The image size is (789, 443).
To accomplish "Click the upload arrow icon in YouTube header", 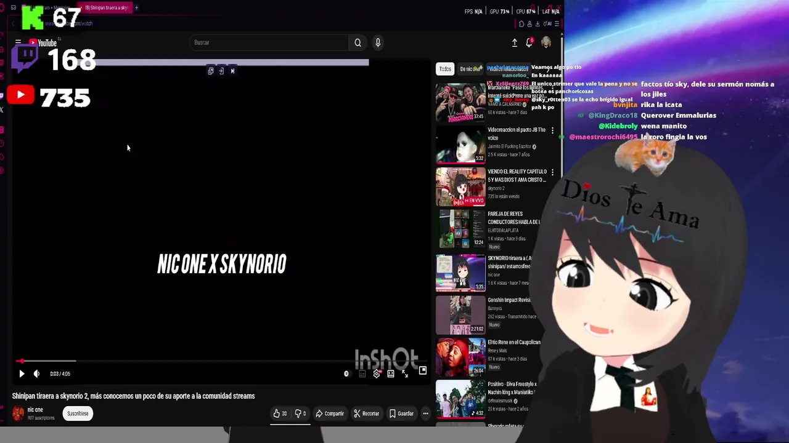I will tap(515, 42).
